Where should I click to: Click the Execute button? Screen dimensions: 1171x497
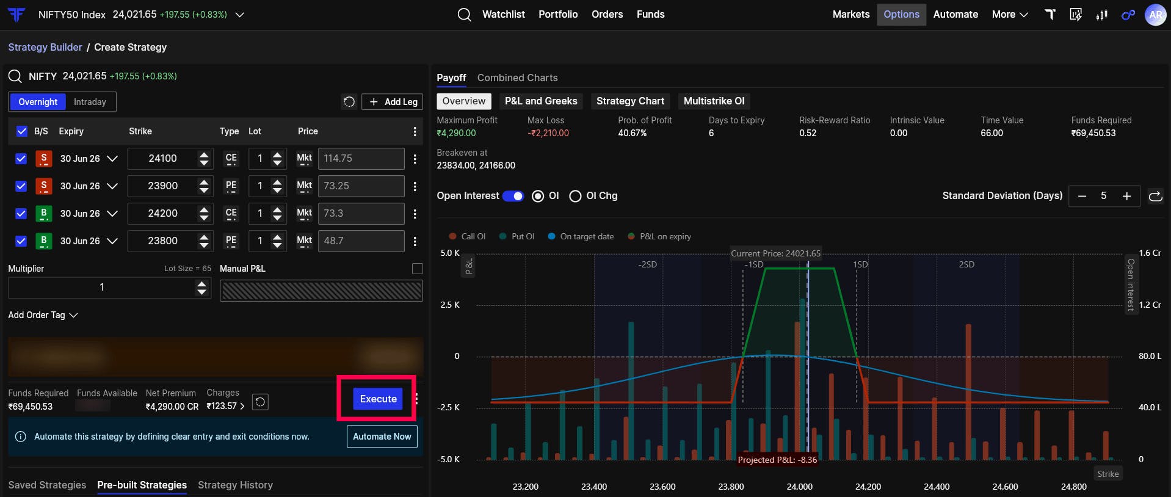point(378,399)
